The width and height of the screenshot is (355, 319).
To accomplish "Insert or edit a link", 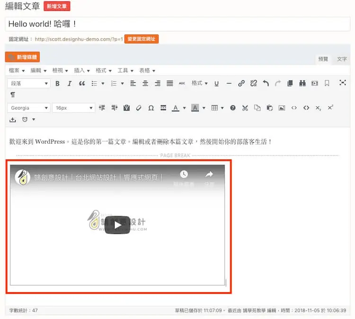I will (x=241, y=84).
